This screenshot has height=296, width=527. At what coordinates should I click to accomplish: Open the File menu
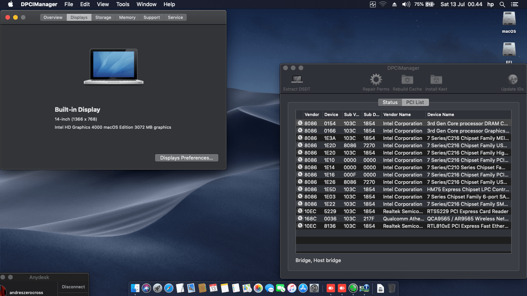click(x=69, y=4)
